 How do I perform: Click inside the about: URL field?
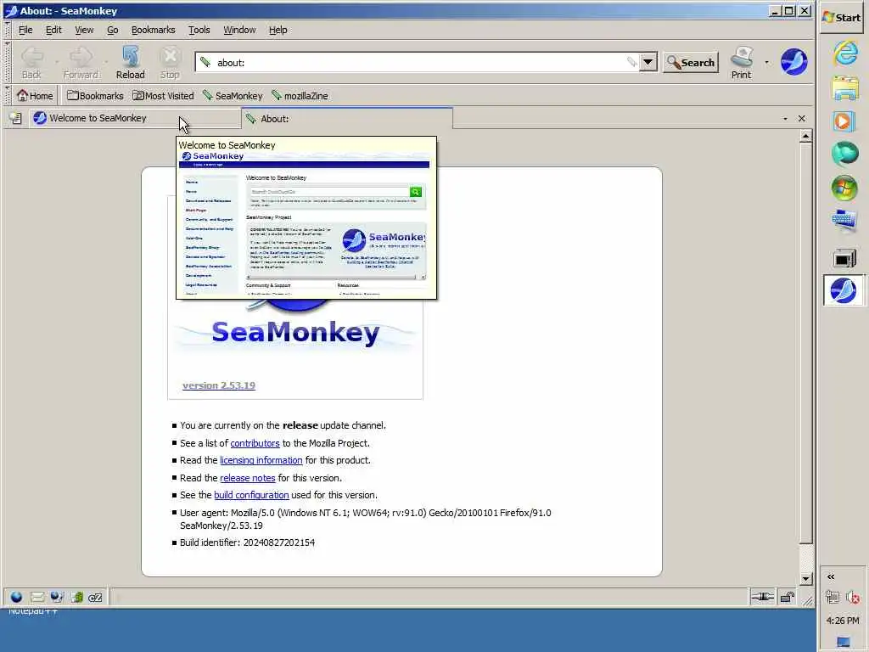pyautogui.click(x=416, y=63)
